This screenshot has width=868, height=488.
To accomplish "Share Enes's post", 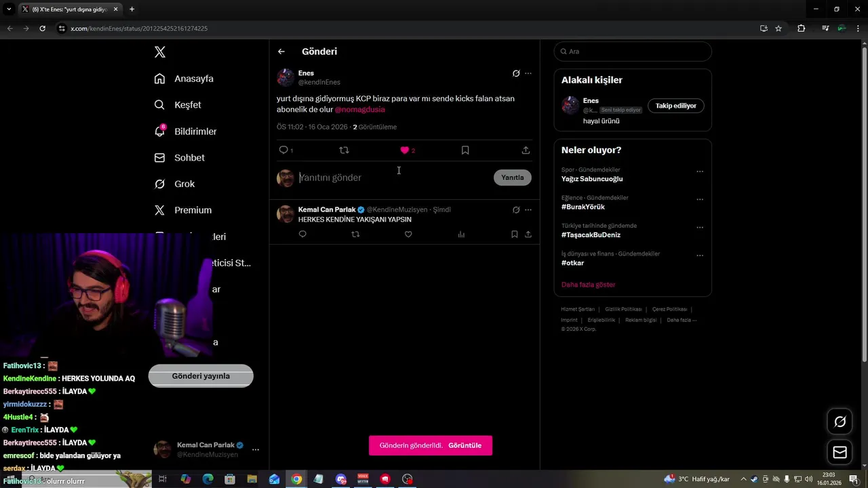I will pyautogui.click(x=526, y=150).
